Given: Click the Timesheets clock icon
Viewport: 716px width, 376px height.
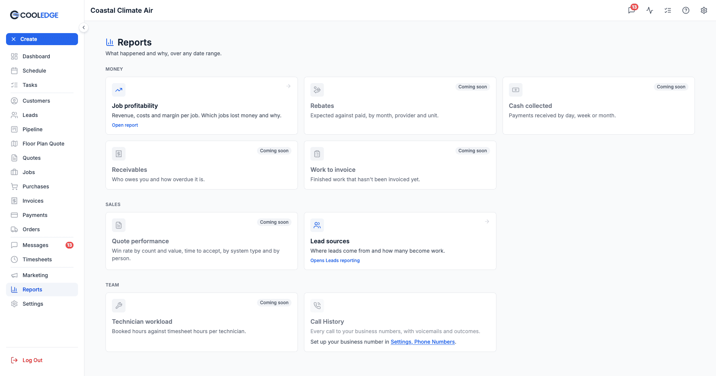Looking at the screenshot, I should pos(14,259).
